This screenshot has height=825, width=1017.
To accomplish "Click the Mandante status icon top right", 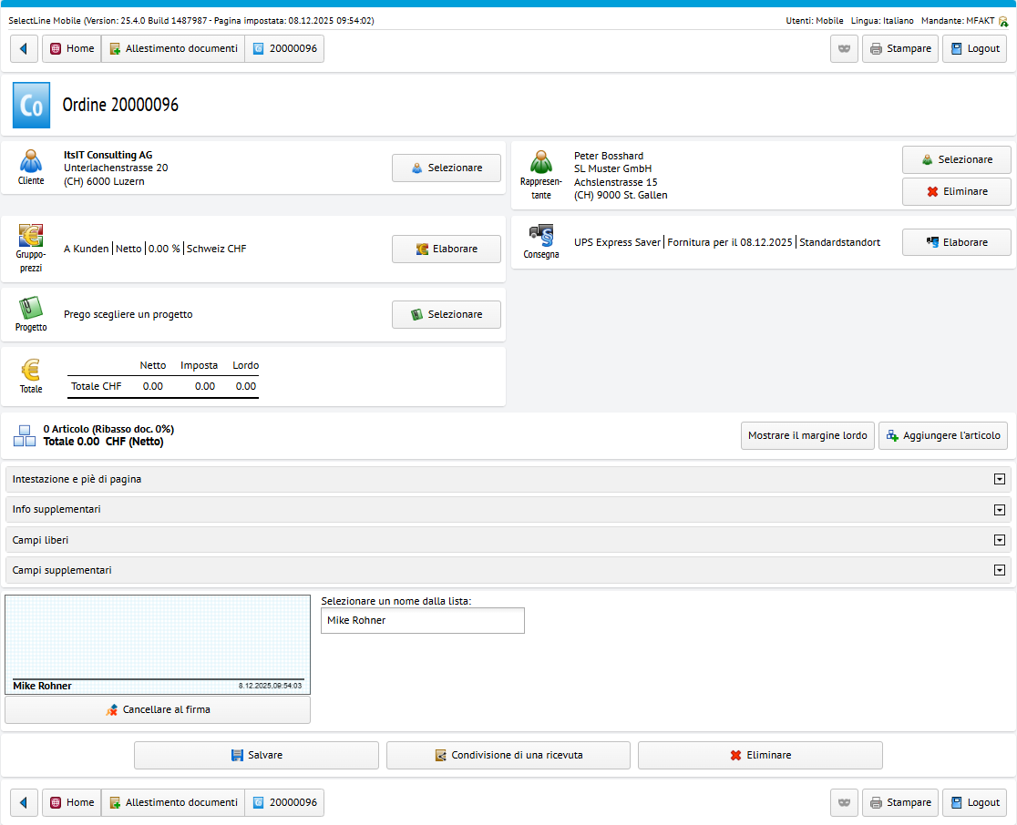I will point(1003,21).
